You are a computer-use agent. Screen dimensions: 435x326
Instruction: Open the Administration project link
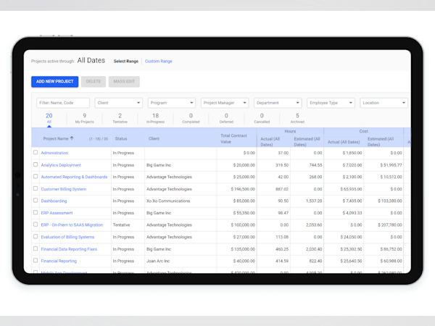pos(54,153)
